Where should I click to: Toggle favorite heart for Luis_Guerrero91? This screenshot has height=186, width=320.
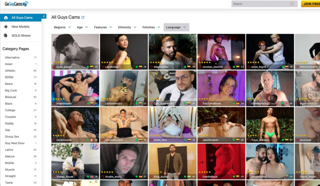[152, 103]
